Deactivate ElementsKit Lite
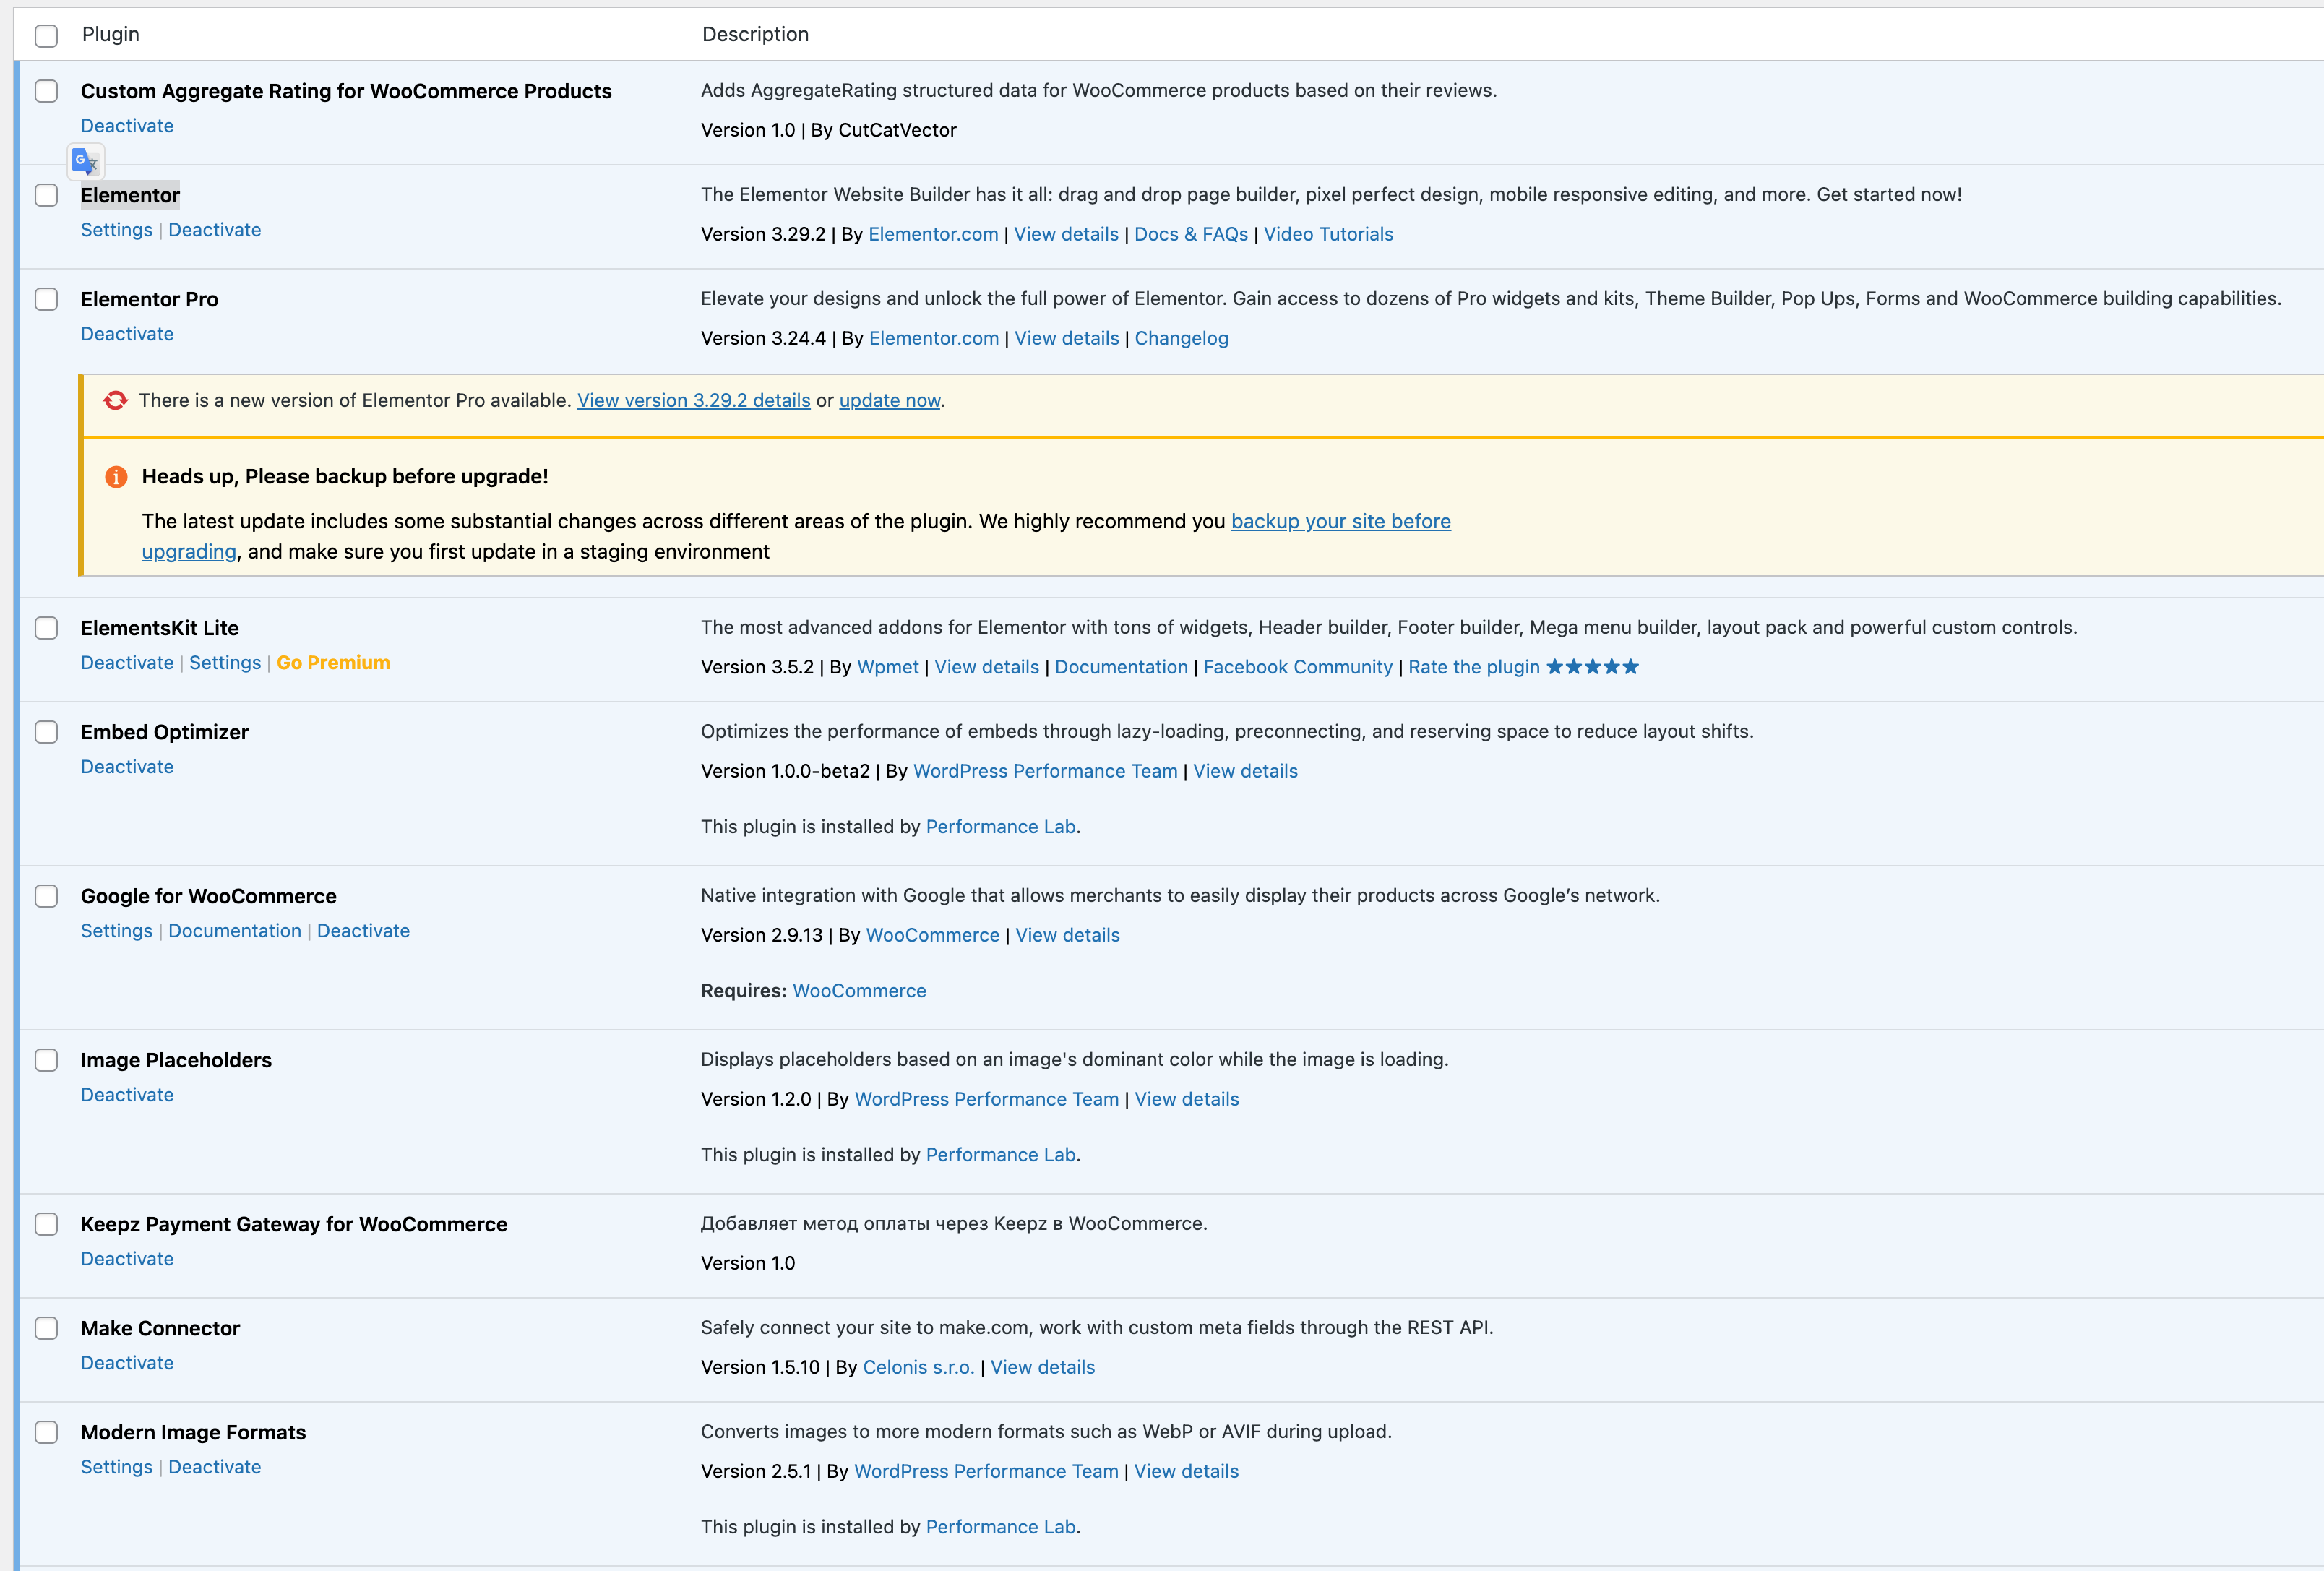The height and width of the screenshot is (1571, 2324). [x=127, y=663]
